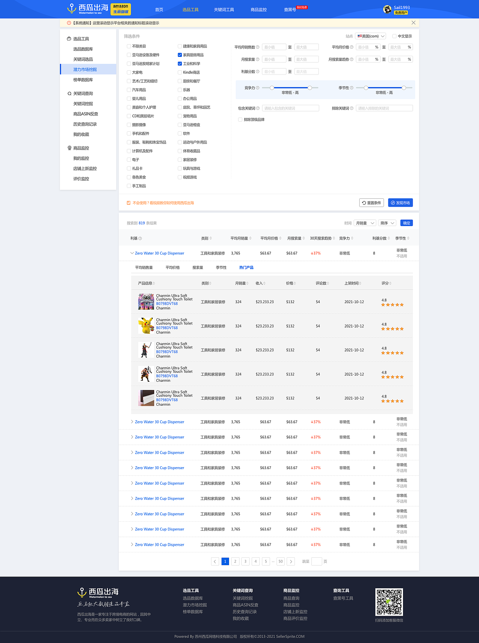Image resolution: width=479 pixels, height=643 pixels.
Task: Click help icon next to 平均月销售数
Action: [257, 47]
